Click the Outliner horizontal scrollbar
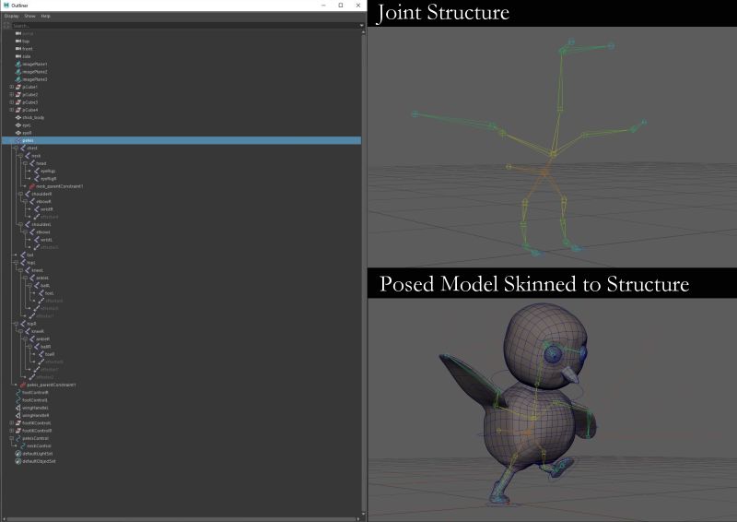 180,518
